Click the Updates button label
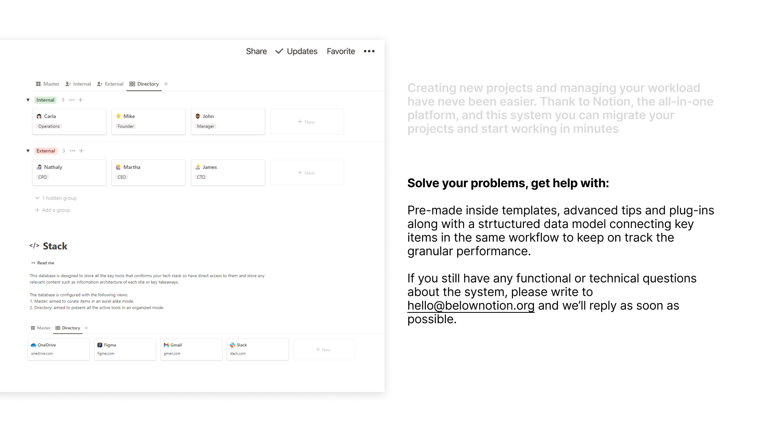 click(302, 51)
